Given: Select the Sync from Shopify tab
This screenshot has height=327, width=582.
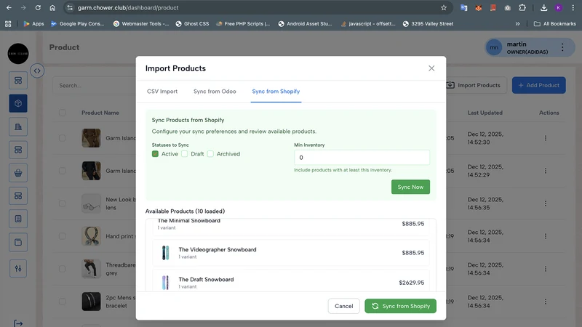Looking at the screenshot, I should [x=276, y=92].
